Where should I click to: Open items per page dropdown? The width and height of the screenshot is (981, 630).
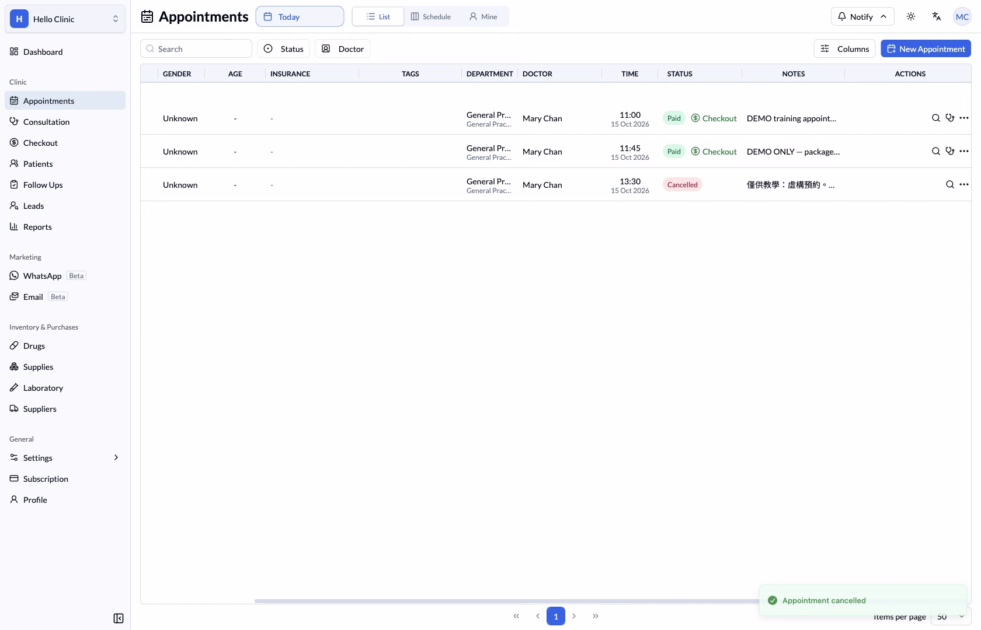pos(951,617)
